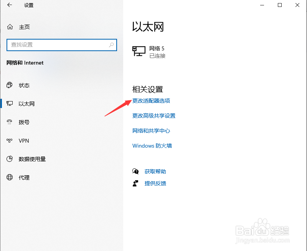Click the feedback person icon
This screenshot has width=307, height=251.
pyautogui.click(x=135, y=183)
